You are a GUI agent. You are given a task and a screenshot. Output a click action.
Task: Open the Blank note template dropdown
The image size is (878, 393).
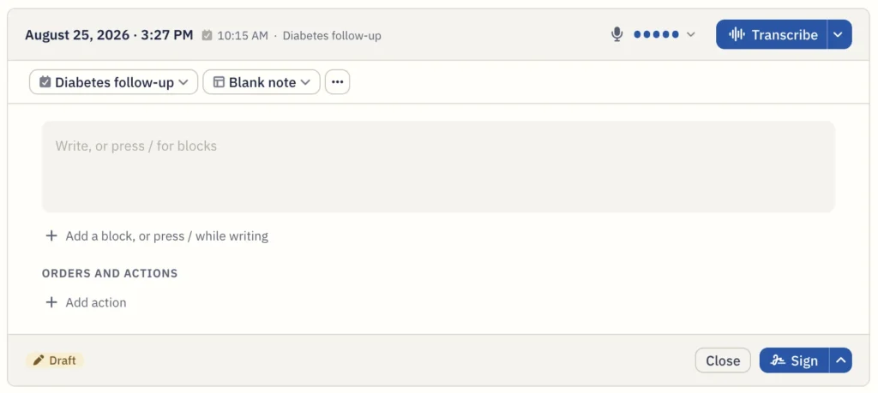262,82
